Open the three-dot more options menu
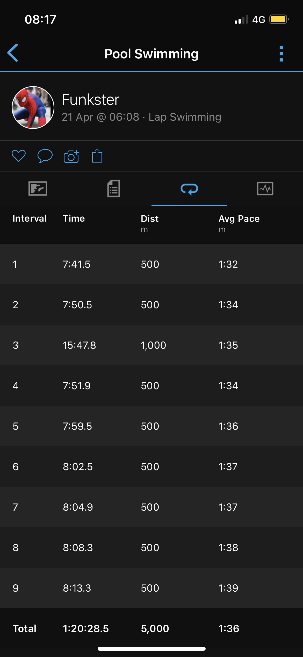 tap(281, 54)
